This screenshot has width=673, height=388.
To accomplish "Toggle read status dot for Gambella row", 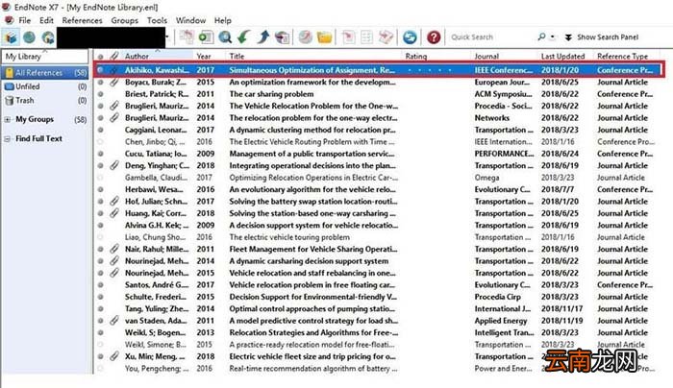I will point(100,178).
